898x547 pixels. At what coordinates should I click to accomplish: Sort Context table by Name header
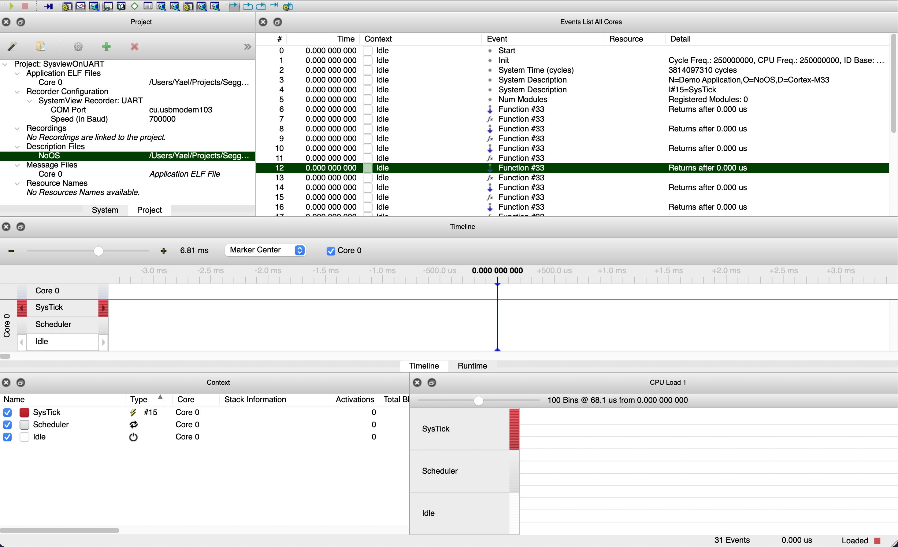tap(62, 399)
